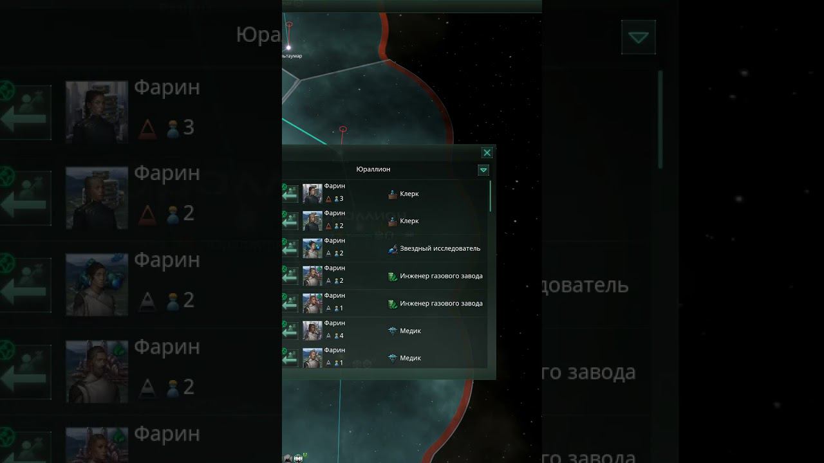Click the pop count icon in the 4-pop medic row
The width and height of the screenshot is (824, 463).
pyautogui.click(x=336, y=336)
